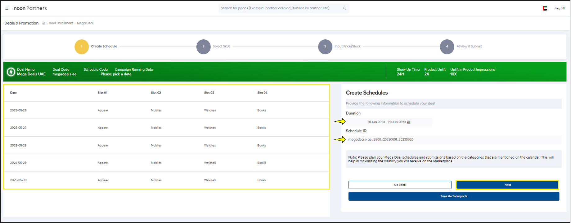Click step 2 Select SKUs circle
The image size is (571, 223).
(x=204, y=47)
